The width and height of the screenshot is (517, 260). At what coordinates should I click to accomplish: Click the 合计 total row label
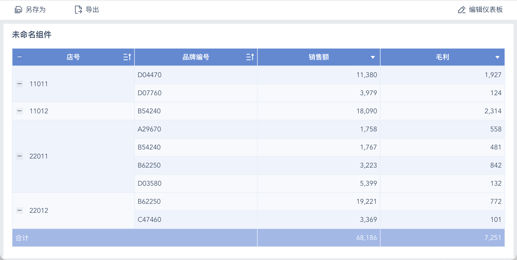coord(22,238)
